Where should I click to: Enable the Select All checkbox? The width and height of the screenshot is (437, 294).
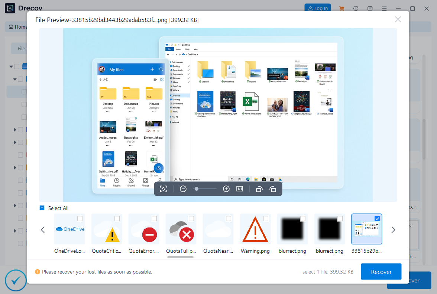click(x=42, y=208)
